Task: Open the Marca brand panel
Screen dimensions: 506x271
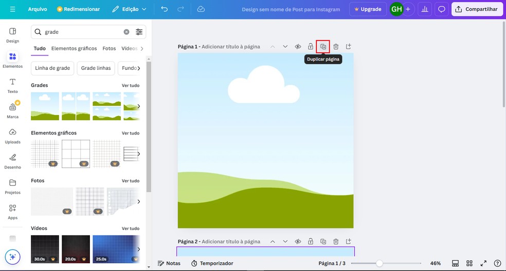Action: pyautogui.click(x=12, y=111)
